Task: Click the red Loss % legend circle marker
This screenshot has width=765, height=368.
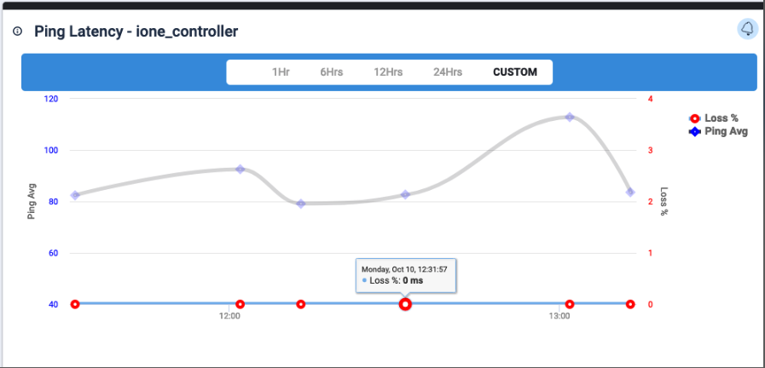Action: pos(694,118)
